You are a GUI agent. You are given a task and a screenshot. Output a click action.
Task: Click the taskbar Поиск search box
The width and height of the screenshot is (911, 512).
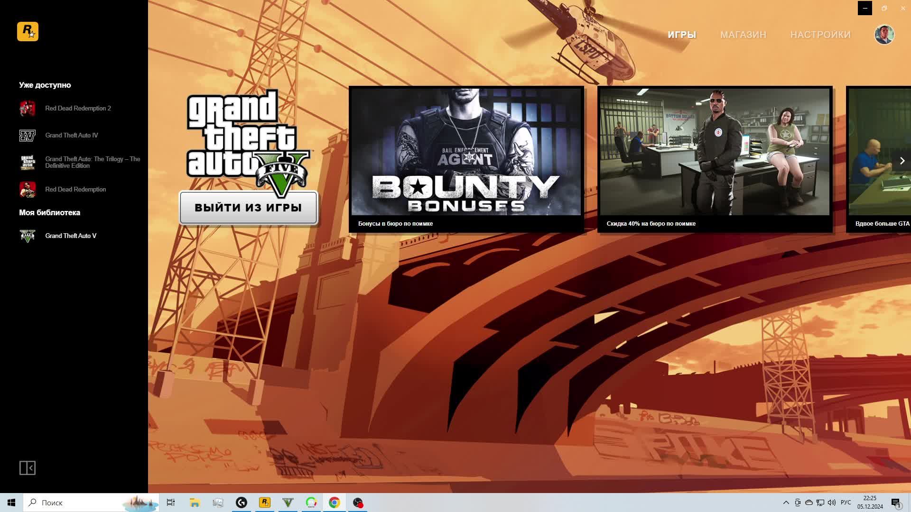tap(91, 503)
